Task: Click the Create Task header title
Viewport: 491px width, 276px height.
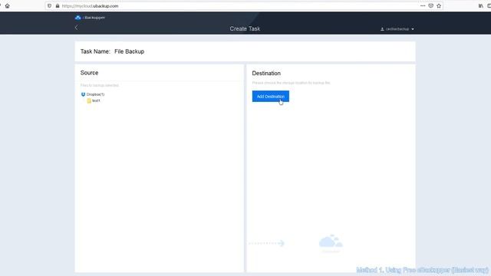Action: 245,28
